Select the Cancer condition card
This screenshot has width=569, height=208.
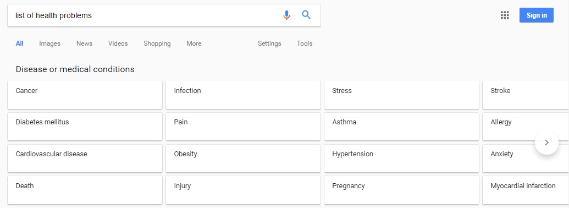[85, 95]
